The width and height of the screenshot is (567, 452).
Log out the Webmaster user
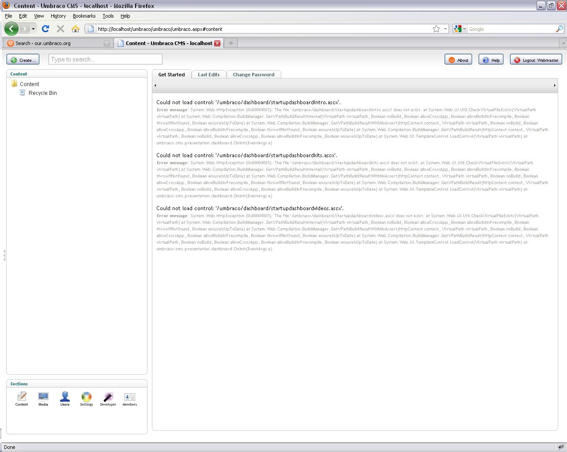click(536, 60)
